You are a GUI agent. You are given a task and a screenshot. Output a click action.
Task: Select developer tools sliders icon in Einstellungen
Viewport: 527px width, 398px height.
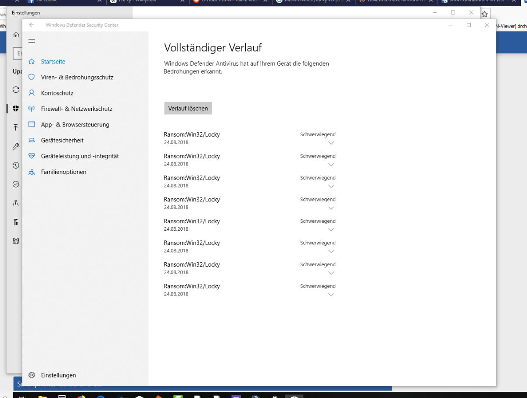pos(16,222)
